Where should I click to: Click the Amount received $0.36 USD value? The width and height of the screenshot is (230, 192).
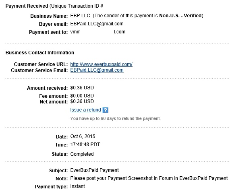click(82, 88)
